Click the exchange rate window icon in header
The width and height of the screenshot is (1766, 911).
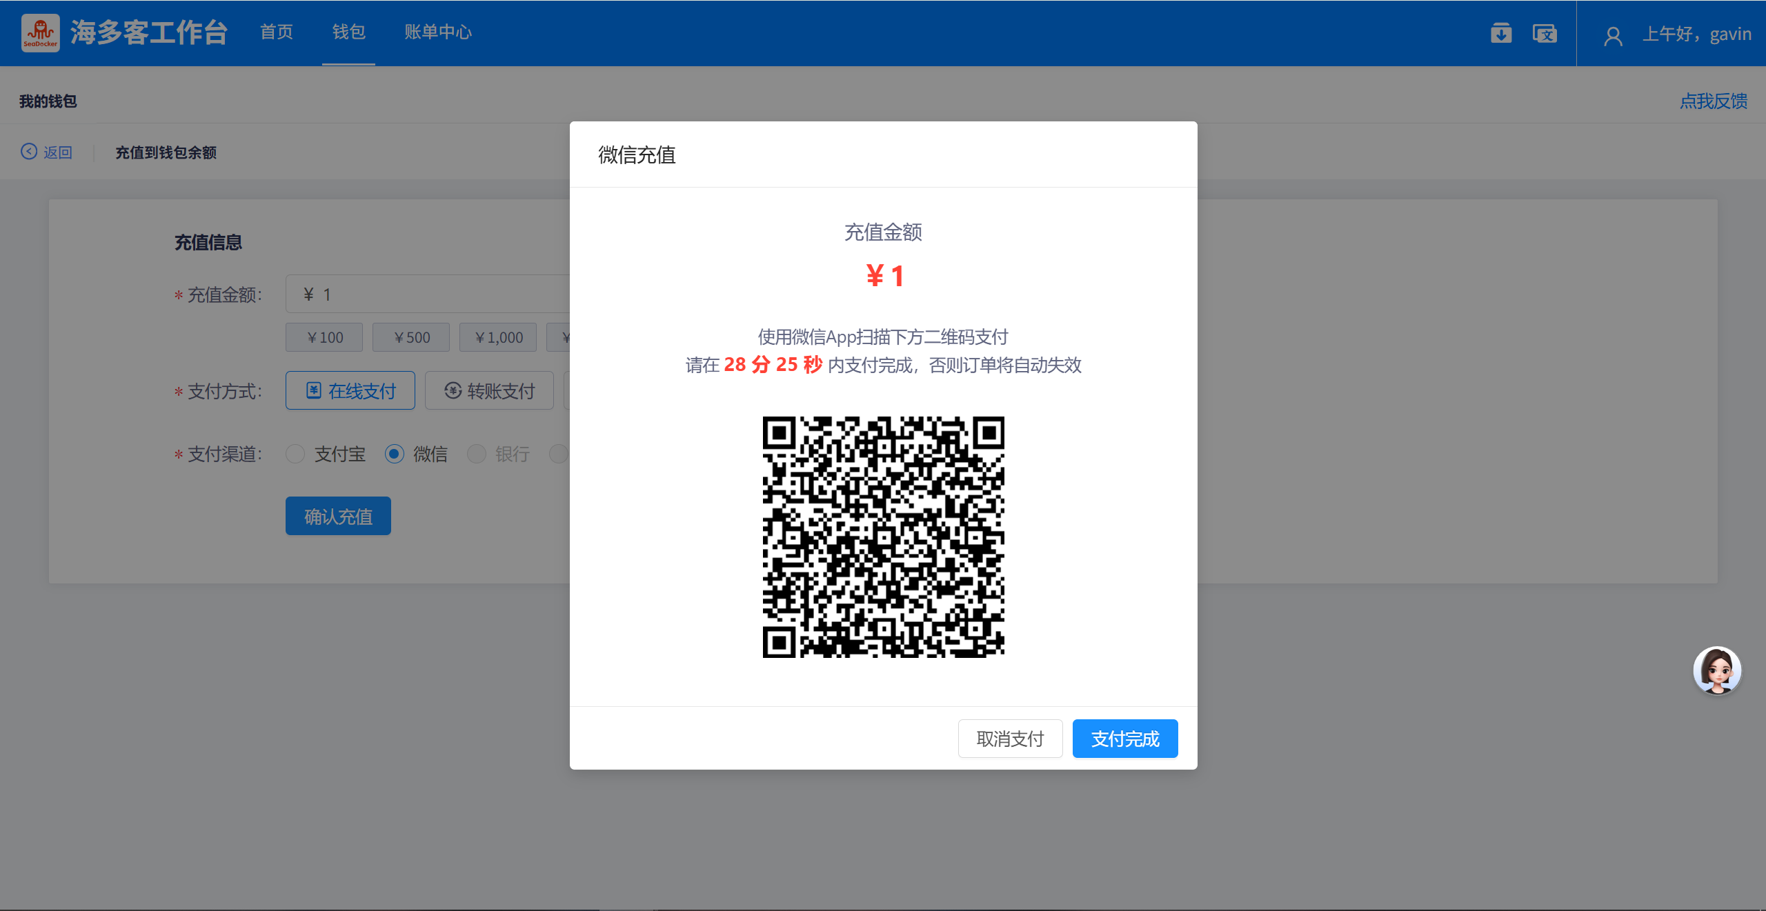(1544, 33)
